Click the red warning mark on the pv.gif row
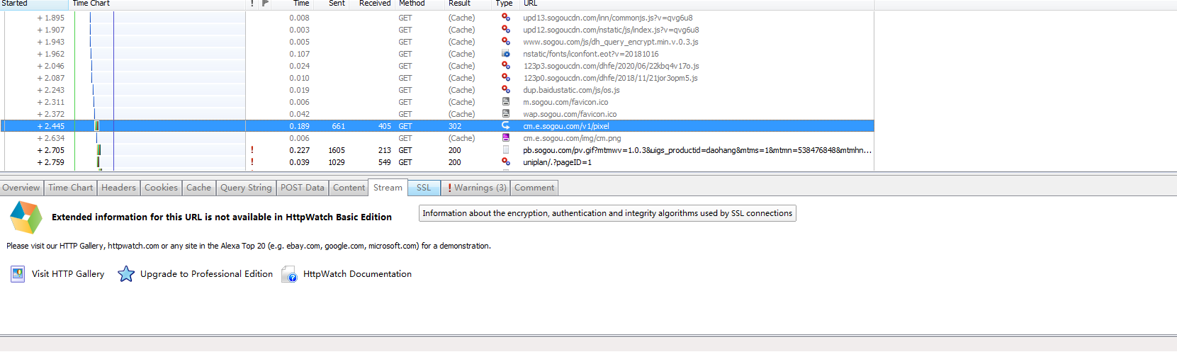1177x352 pixels. click(252, 150)
